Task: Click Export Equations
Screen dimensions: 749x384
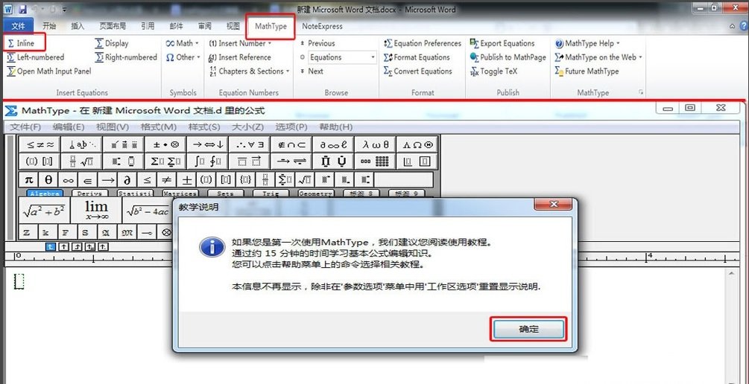Action: [x=502, y=43]
